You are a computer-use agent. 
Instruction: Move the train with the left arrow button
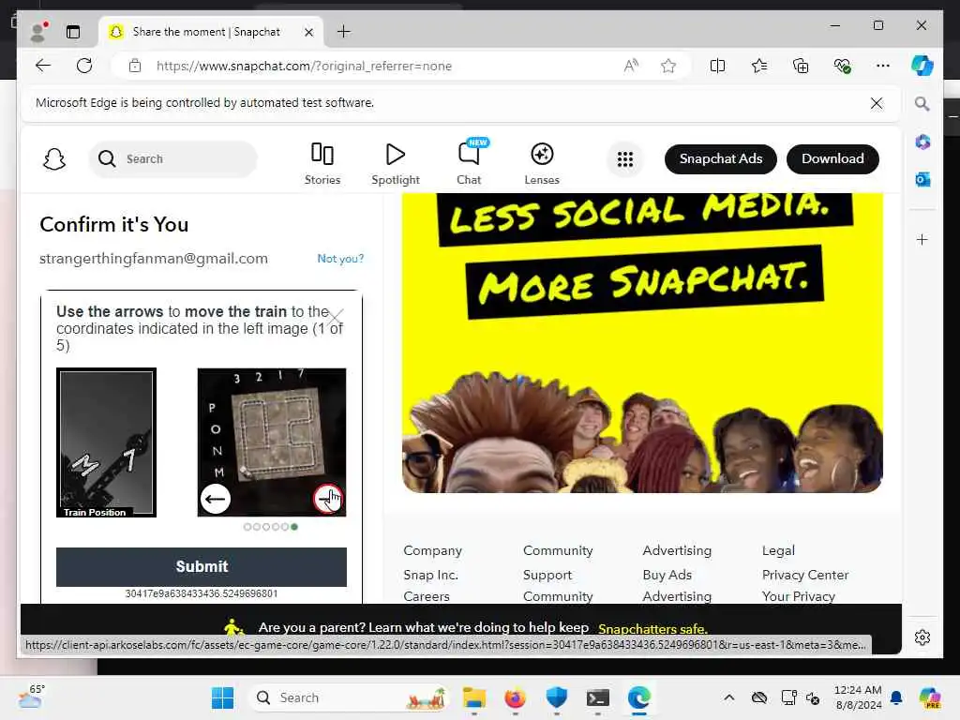(x=215, y=499)
